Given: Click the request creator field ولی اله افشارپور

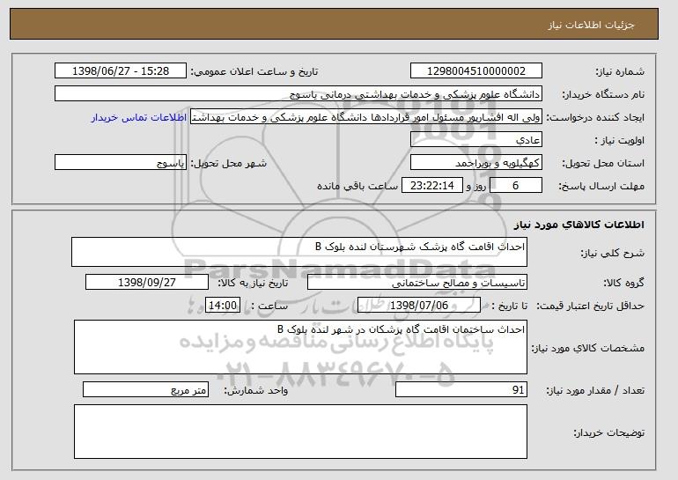Looking at the screenshot, I should (x=366, y=117).
